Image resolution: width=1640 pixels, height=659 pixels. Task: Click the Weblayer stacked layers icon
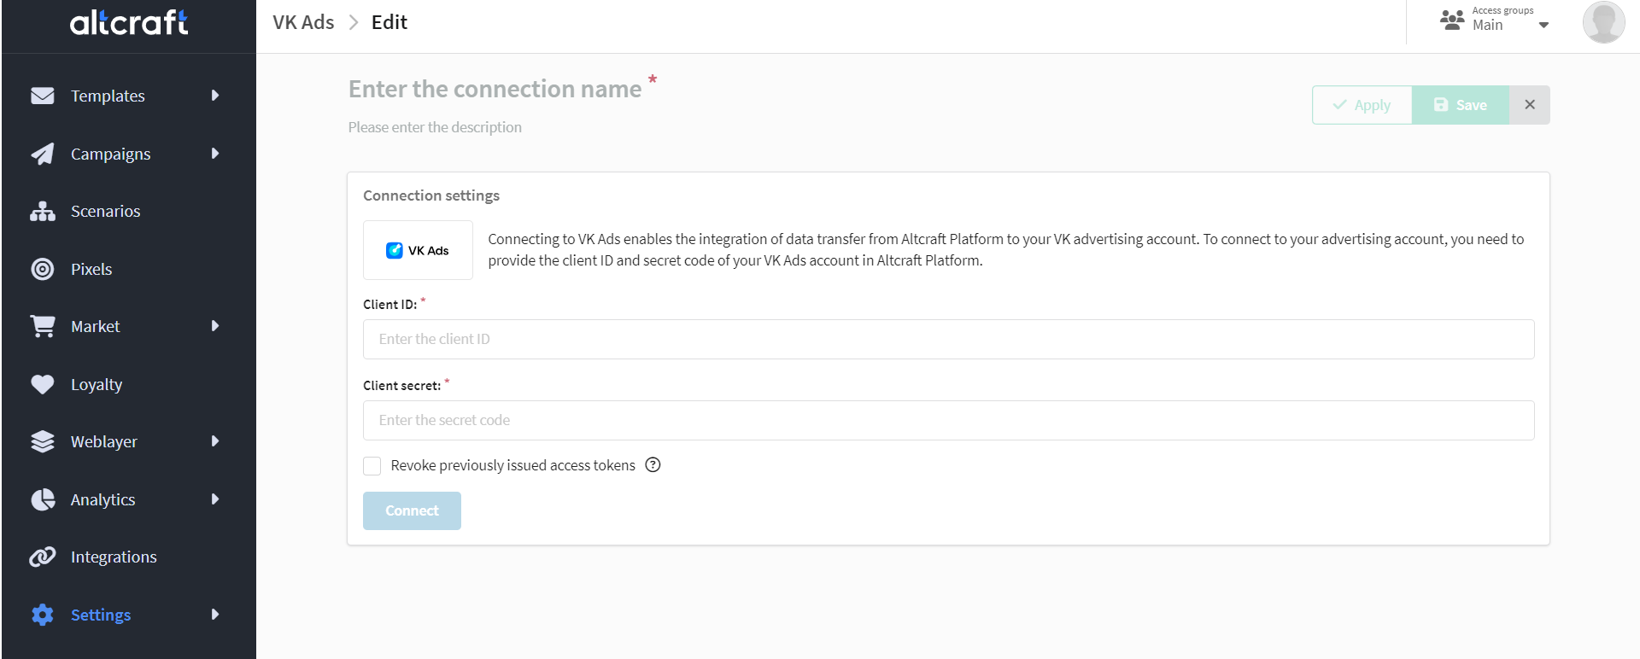[43, 441]
